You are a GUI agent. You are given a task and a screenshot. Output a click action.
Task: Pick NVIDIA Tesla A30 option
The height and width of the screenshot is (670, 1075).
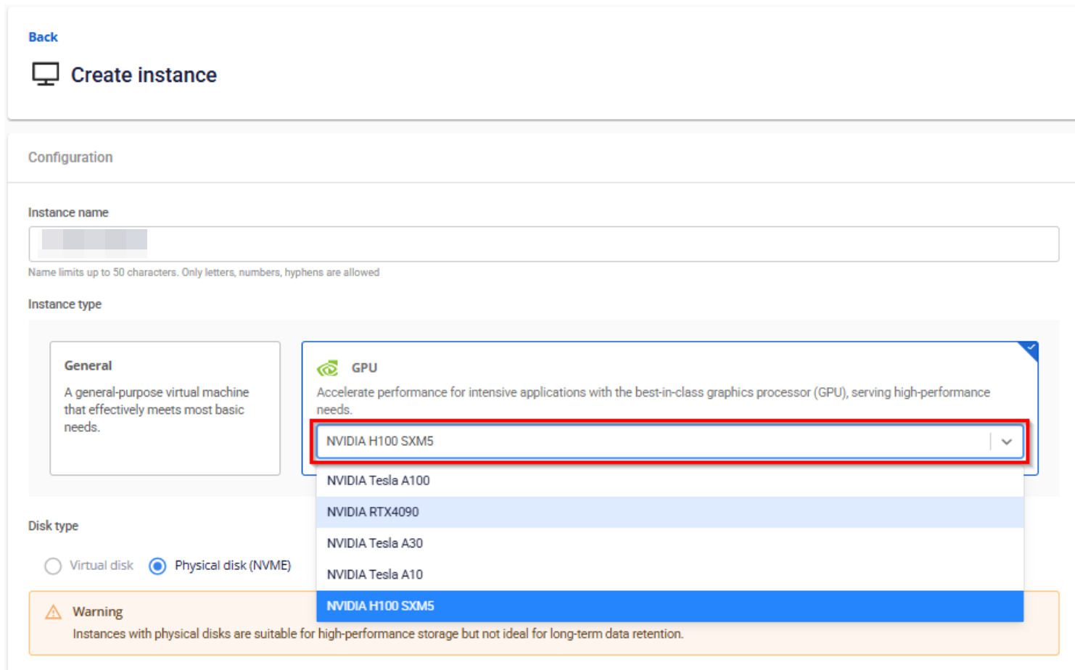[x=670, y=543]
